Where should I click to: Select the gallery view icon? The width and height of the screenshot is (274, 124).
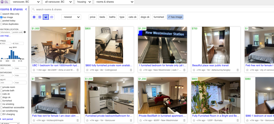46,17
